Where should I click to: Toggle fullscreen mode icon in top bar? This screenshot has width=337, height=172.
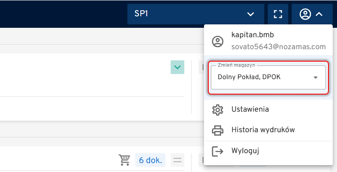point(278,14)
